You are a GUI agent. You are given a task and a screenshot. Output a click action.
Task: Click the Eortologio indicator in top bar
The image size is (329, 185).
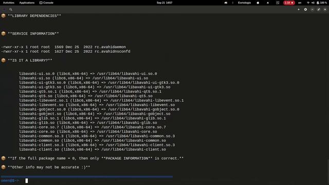pyautogui.click(x=244, y=3)
